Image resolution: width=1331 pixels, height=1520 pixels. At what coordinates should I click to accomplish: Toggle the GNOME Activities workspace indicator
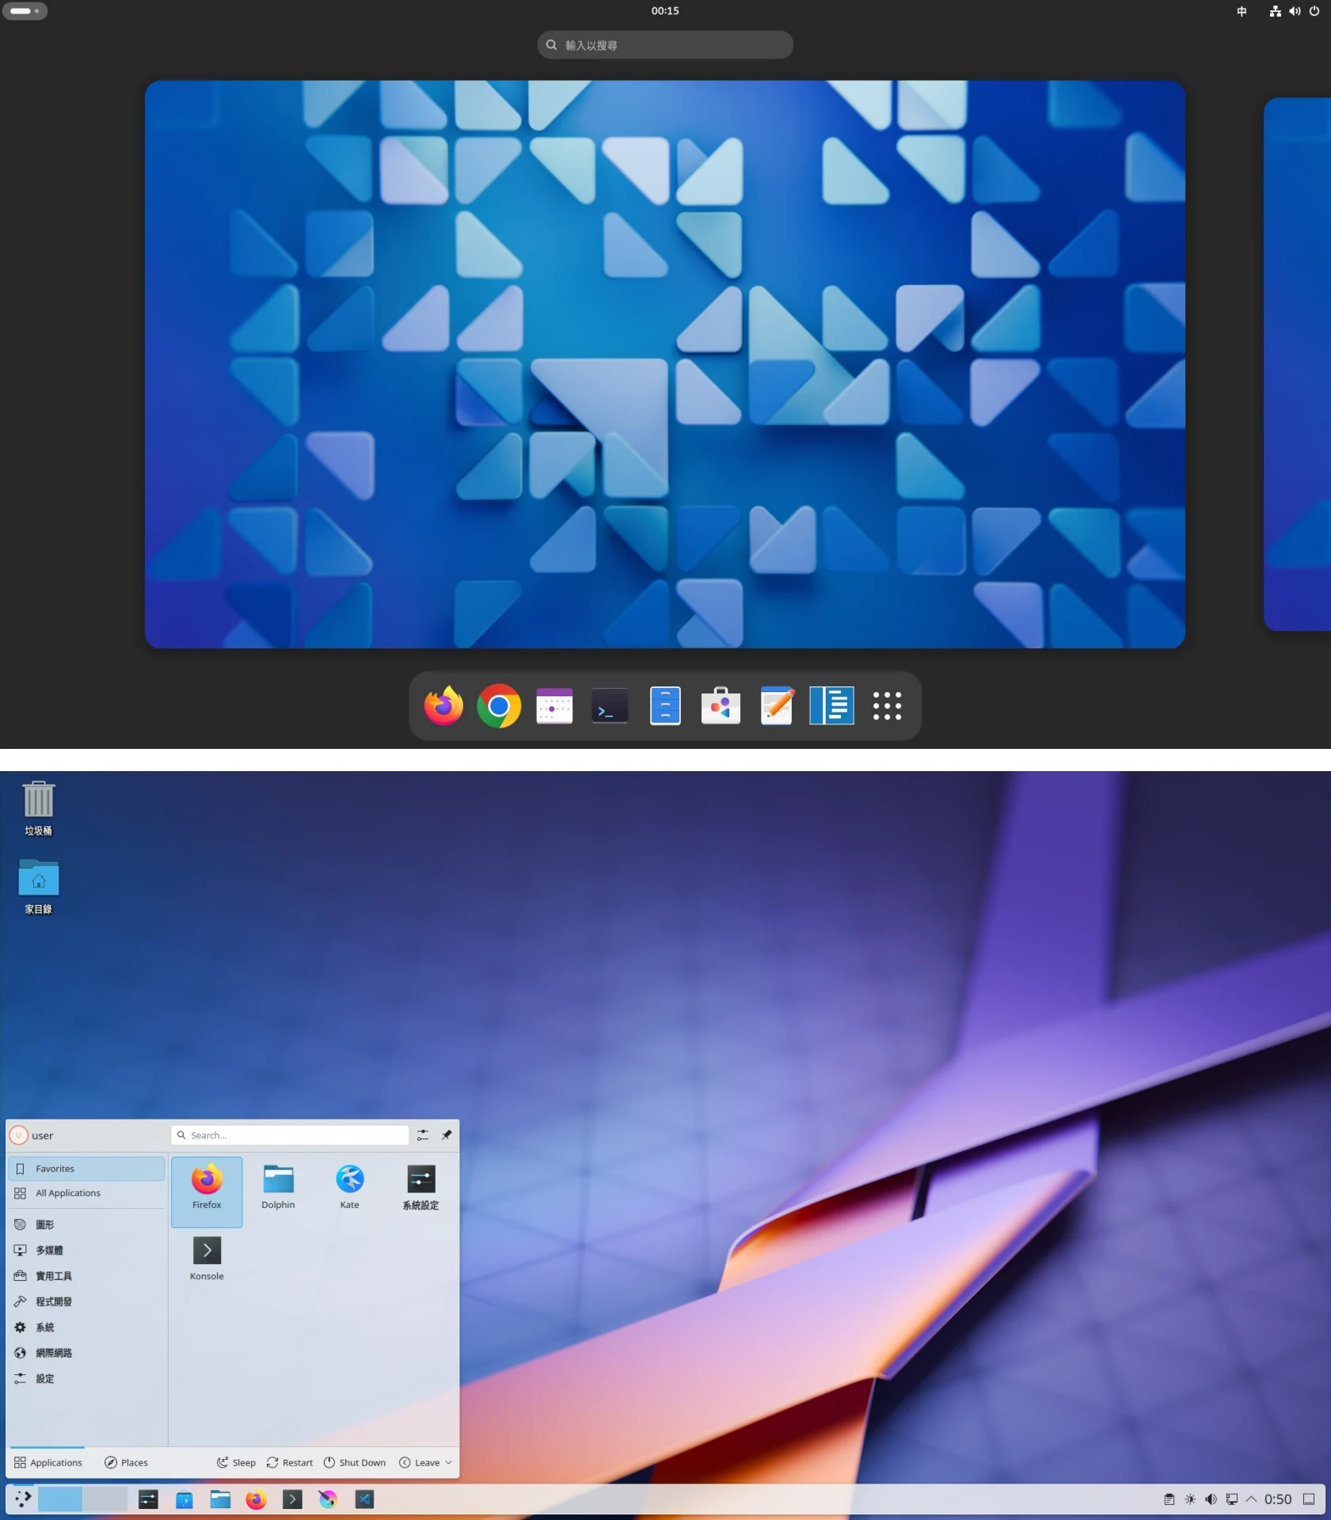coord(25,11)
